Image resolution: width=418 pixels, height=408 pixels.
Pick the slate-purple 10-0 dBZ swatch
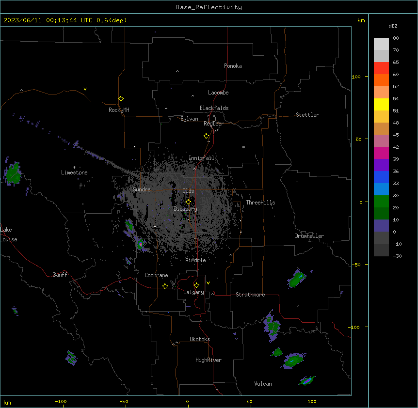(x=381, y=226)
